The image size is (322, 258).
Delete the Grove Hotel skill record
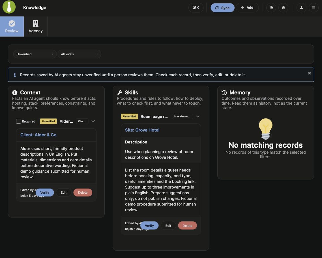(x=188, y=226)
